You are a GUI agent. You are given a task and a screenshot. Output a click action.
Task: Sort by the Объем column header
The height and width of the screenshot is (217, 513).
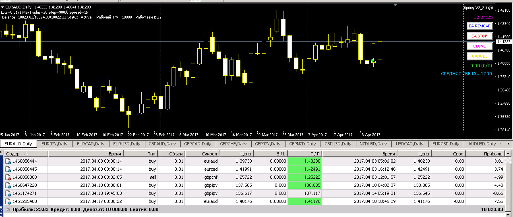coord(172,154)
